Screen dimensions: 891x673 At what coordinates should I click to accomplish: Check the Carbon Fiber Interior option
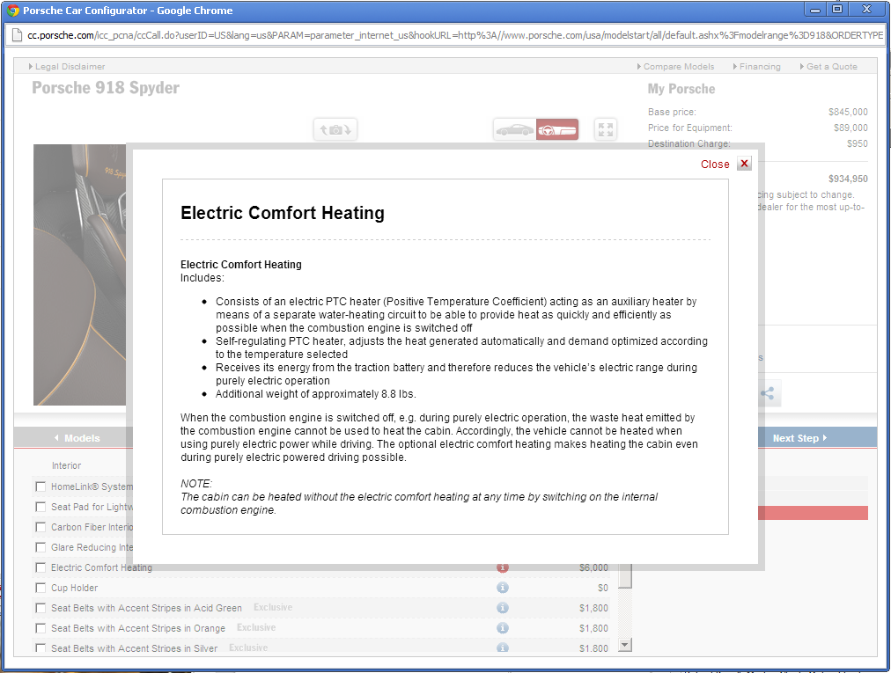click(x=40, y=527)
